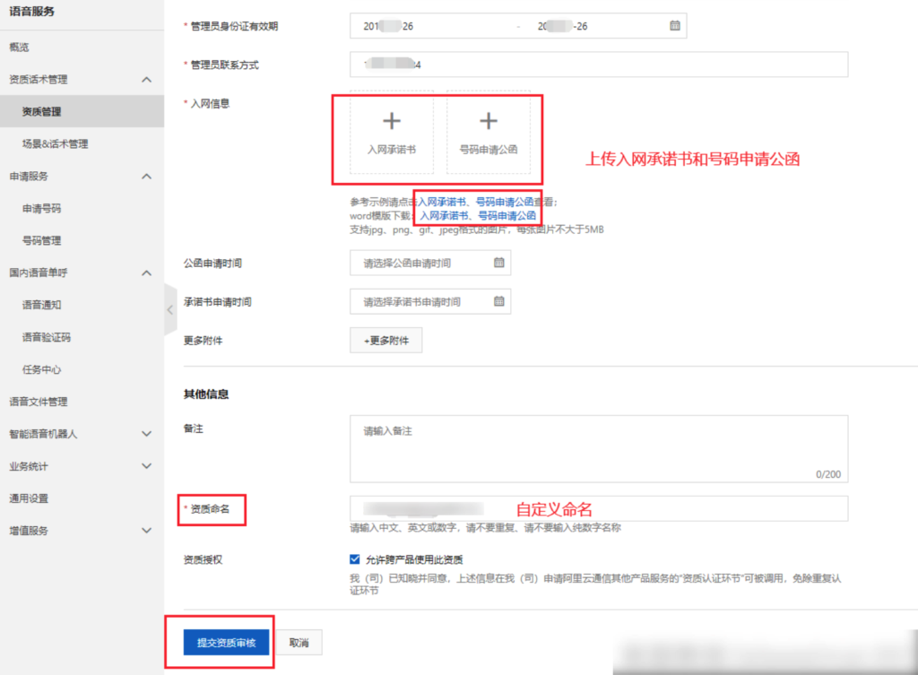Screen dimensions: 918x675
Task: Open the upload icon for 入网承诺书
Action: [392, 120]
